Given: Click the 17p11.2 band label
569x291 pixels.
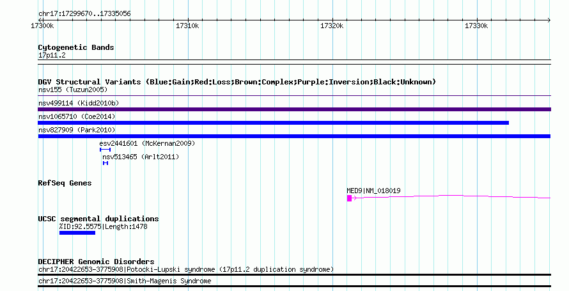Looking at the screenshot, I should tap(52, 56).
